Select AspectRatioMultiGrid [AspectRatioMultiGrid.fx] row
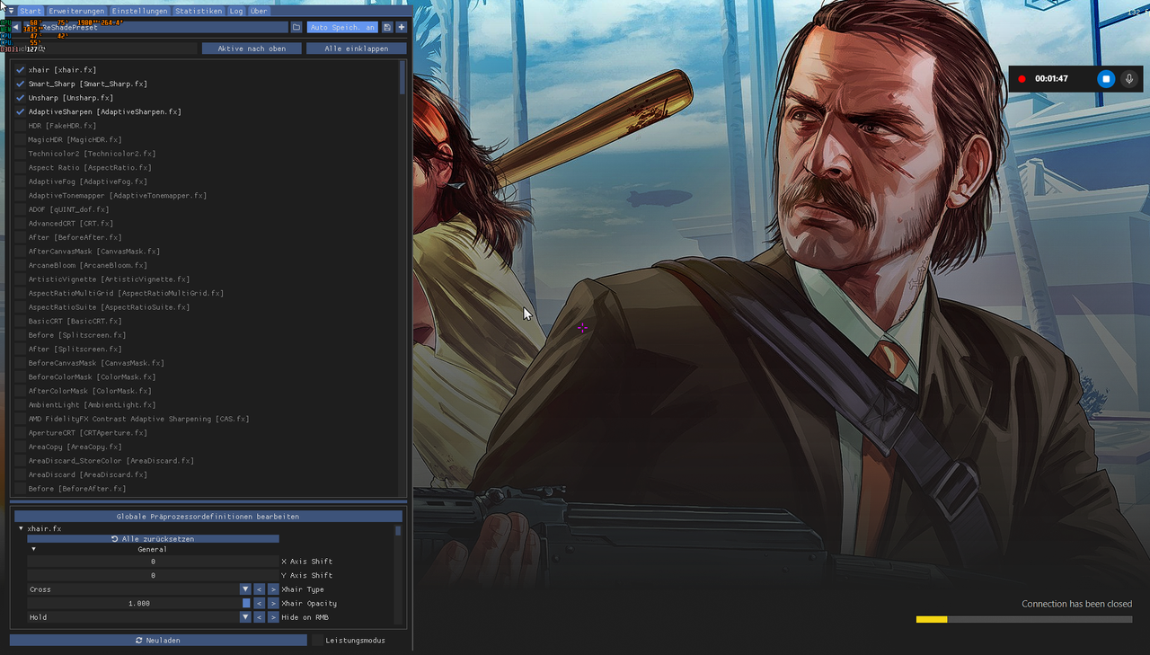Image resolution: width=1150 pixels, height=655 pixels. tap(126, 293)
